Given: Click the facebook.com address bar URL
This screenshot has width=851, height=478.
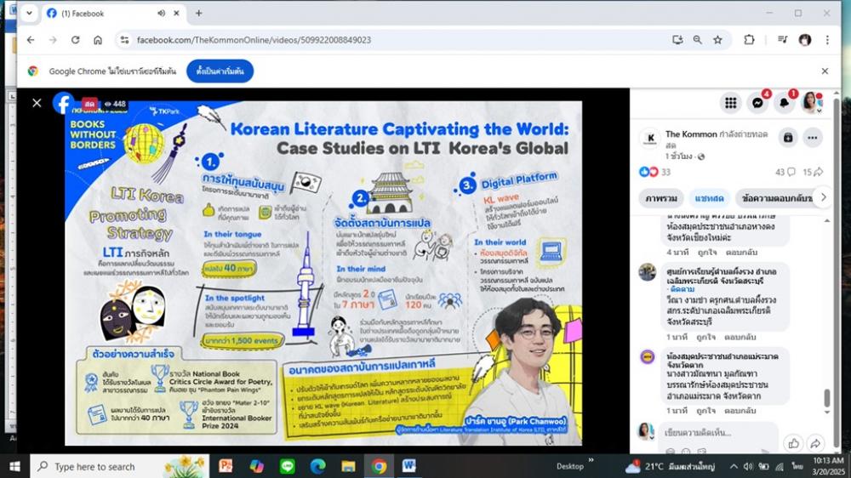Looking at the screenshot, I should pos(254,40).
